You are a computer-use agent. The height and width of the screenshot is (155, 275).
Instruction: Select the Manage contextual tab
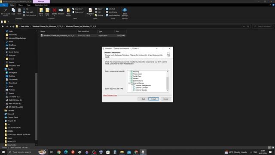pos(41,1)
